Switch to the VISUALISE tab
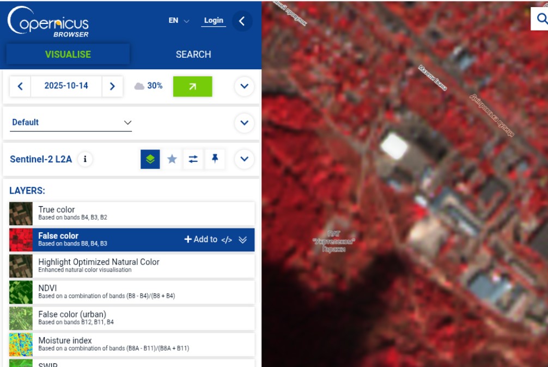This screenshot has width=548, height=367. point(68,54)
